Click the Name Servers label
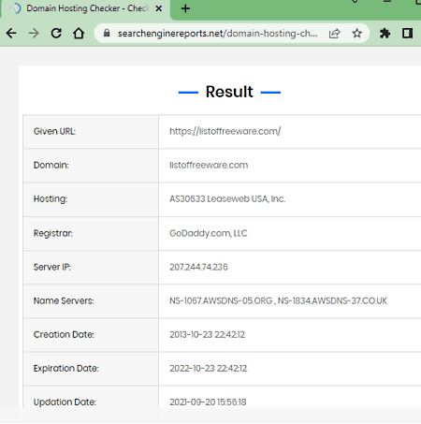Screen dimensions: 421x424 pos(64,300)
